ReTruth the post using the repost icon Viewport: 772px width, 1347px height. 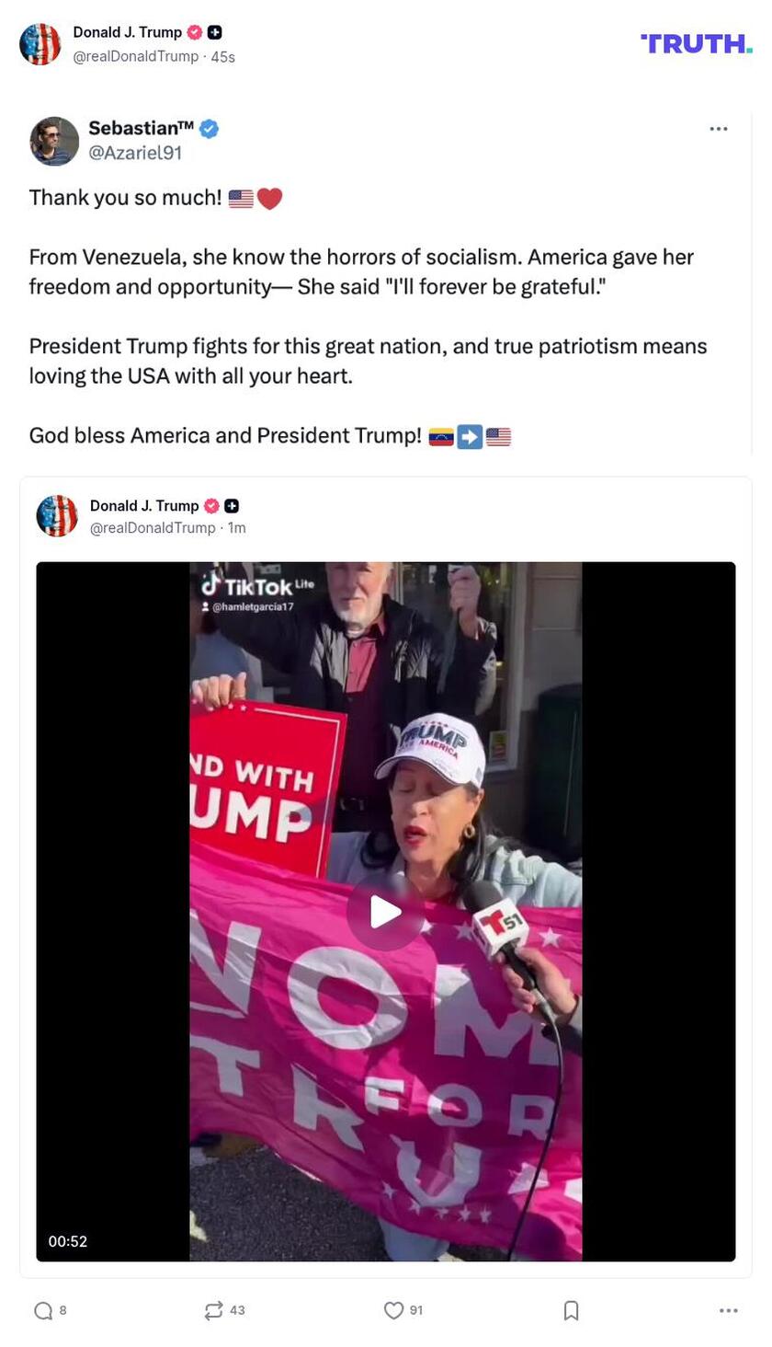213,1309
